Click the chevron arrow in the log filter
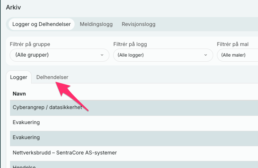The width and height of the screenshot is (258, 168). (206, 55)
